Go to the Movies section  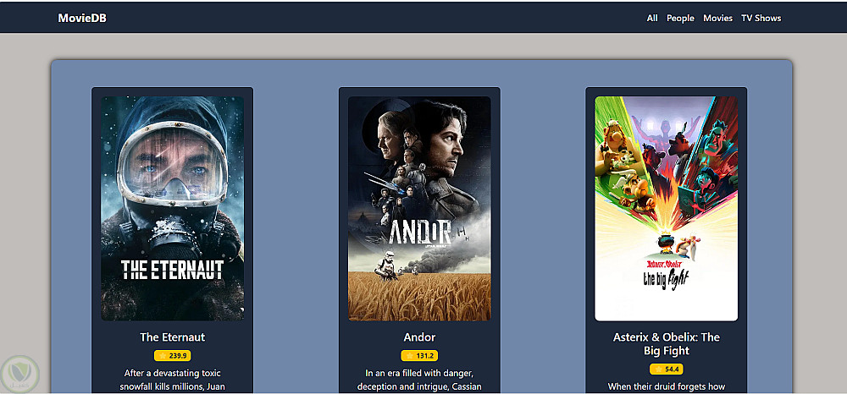[718, 19]
